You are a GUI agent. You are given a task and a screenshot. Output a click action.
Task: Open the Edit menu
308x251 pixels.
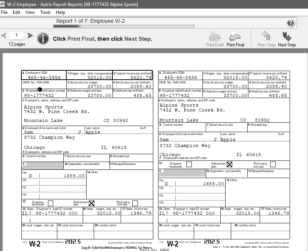pyautogui.click(x=16, y=12)
